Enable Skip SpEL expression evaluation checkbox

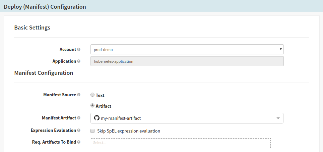[92, 131]
